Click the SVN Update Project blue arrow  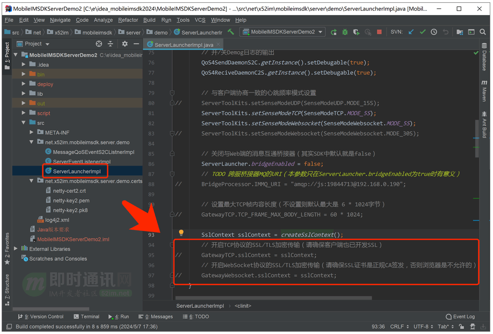(411, 32)
